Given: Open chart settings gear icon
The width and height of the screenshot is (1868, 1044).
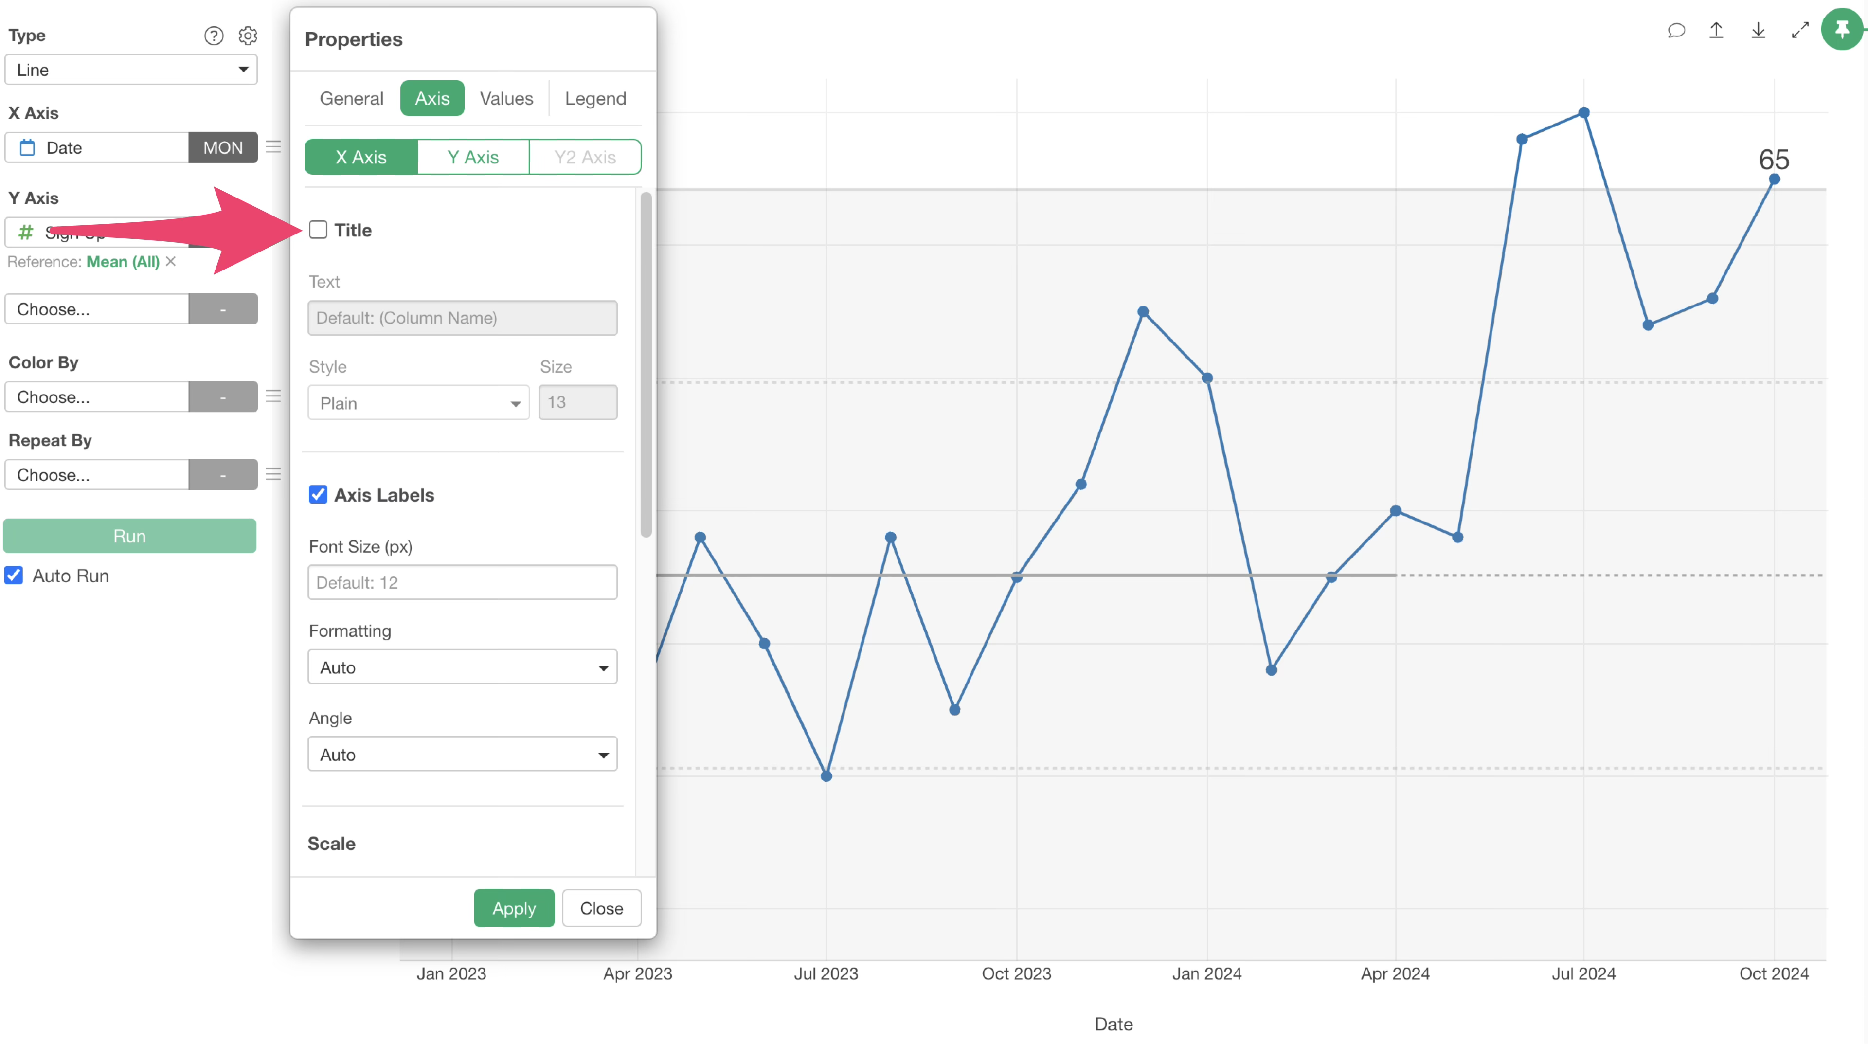Looking at the screenshot, I should (x=248, y=36).
